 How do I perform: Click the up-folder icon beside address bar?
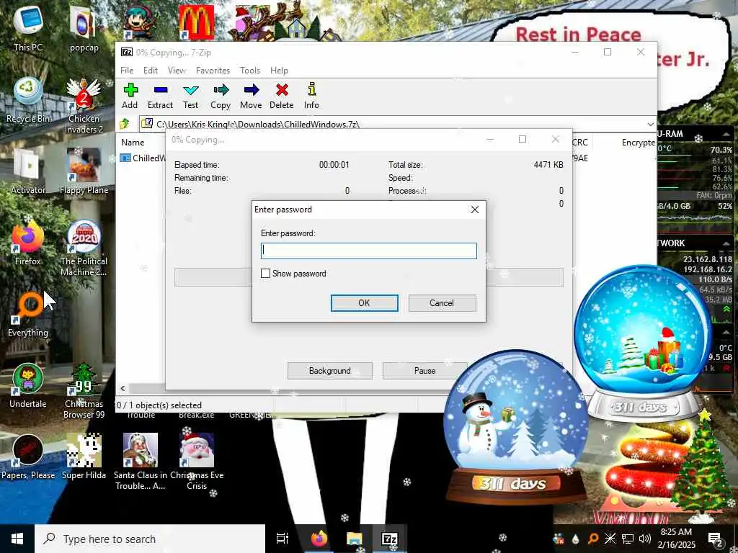pyautogui.click(x=125, y=124)
